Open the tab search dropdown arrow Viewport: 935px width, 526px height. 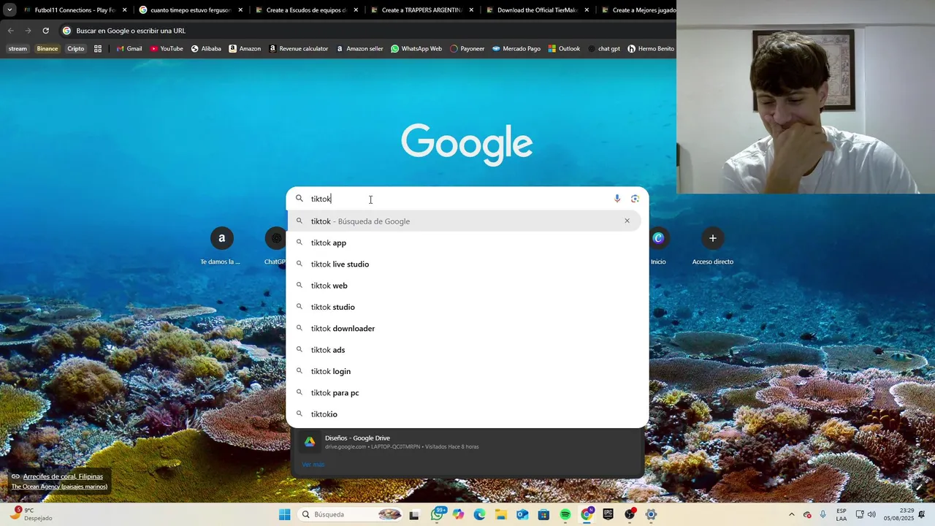pyautogui.click(x=9, y=10)
